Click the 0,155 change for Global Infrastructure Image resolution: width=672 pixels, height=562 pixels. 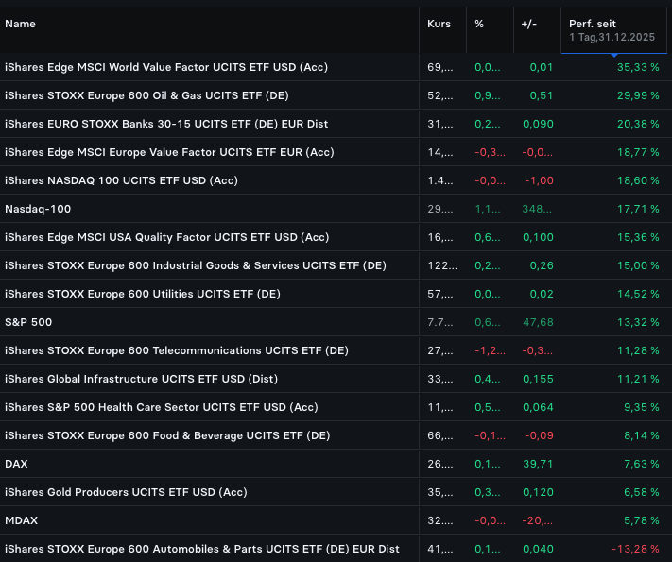click(538, 379)
